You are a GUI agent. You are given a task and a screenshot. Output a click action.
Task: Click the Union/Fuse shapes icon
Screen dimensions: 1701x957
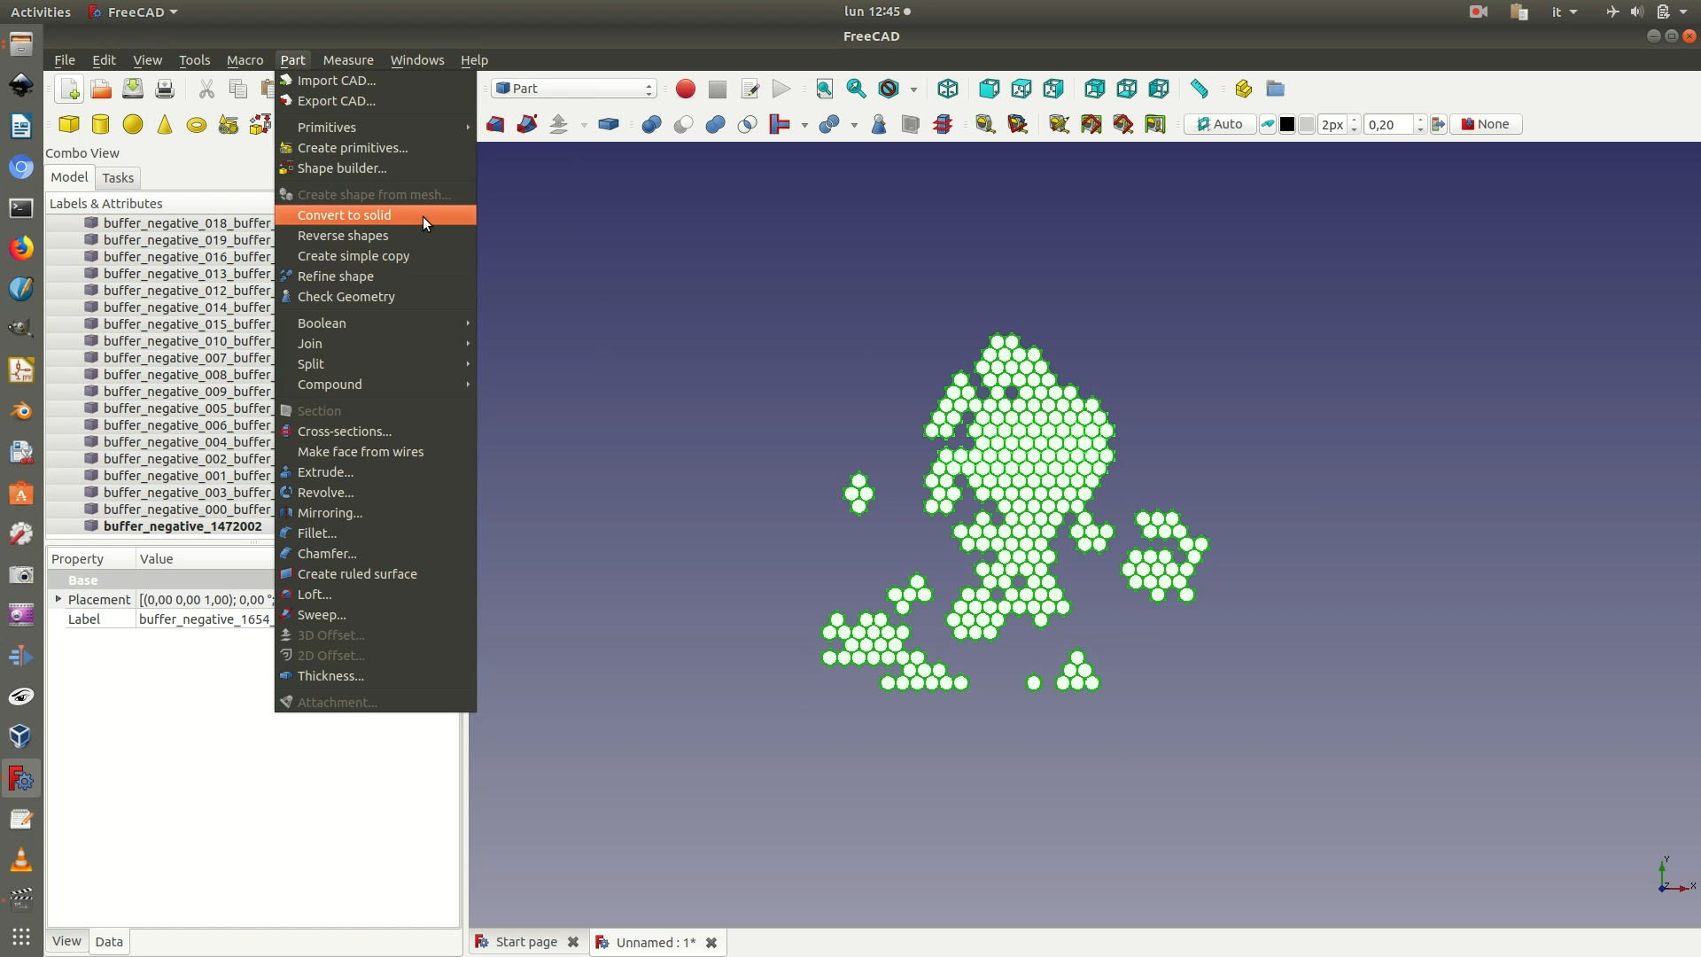(x=715, y=124)
